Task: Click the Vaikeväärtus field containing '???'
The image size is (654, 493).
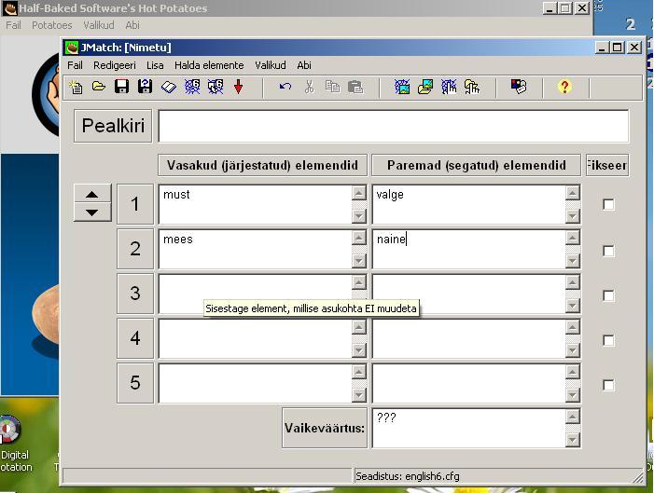Action: (x=469, y=429)
